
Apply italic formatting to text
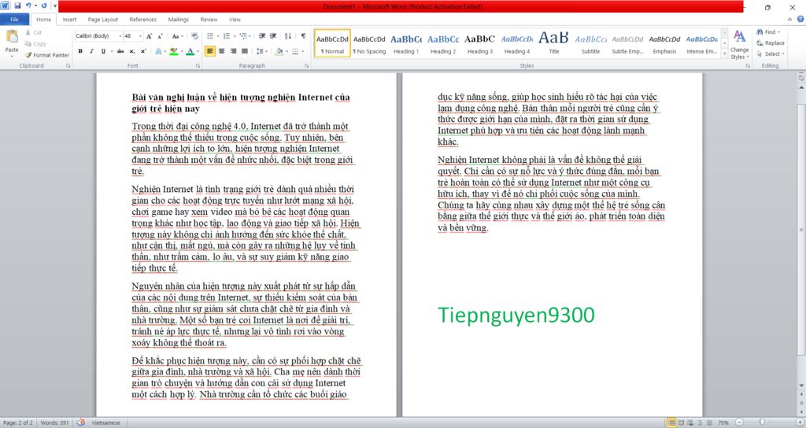click(92, 51)
